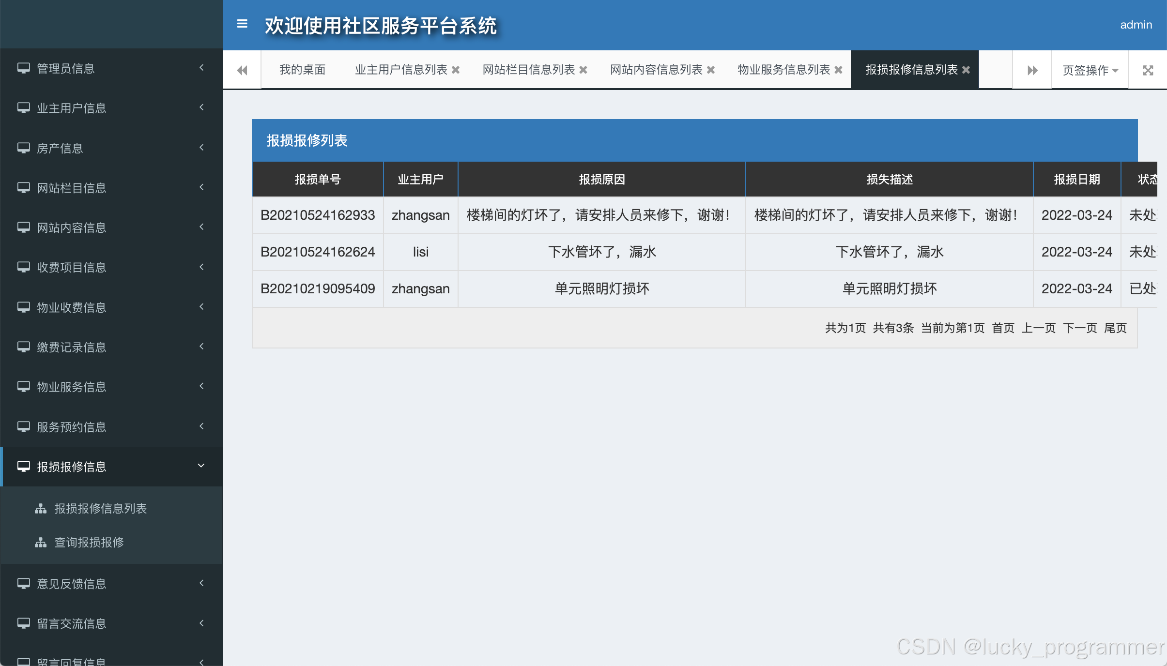Screen dimensions: 1167x666
Task: Toggle fullscreen with the expand icon
Action: [x=1148, y=70]
